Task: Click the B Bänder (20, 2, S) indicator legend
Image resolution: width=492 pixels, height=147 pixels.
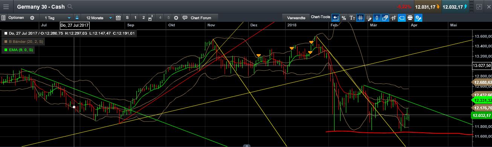Action: pos(23,42)
